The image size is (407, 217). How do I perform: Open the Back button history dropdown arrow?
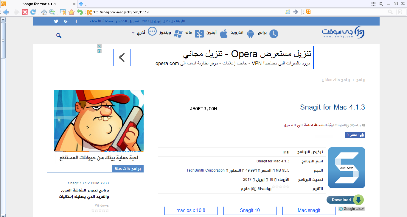11,14
